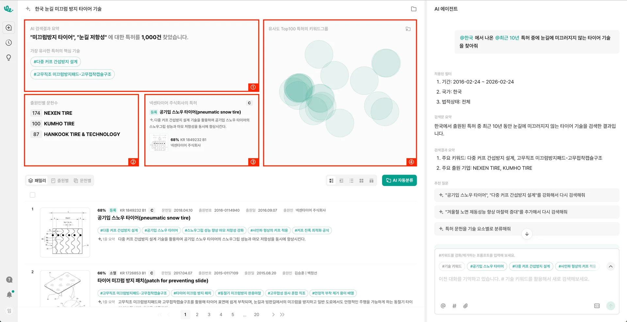Switch to the 출원별 tab
Viewport: 627px width, 322px height.
click(60, 181)
